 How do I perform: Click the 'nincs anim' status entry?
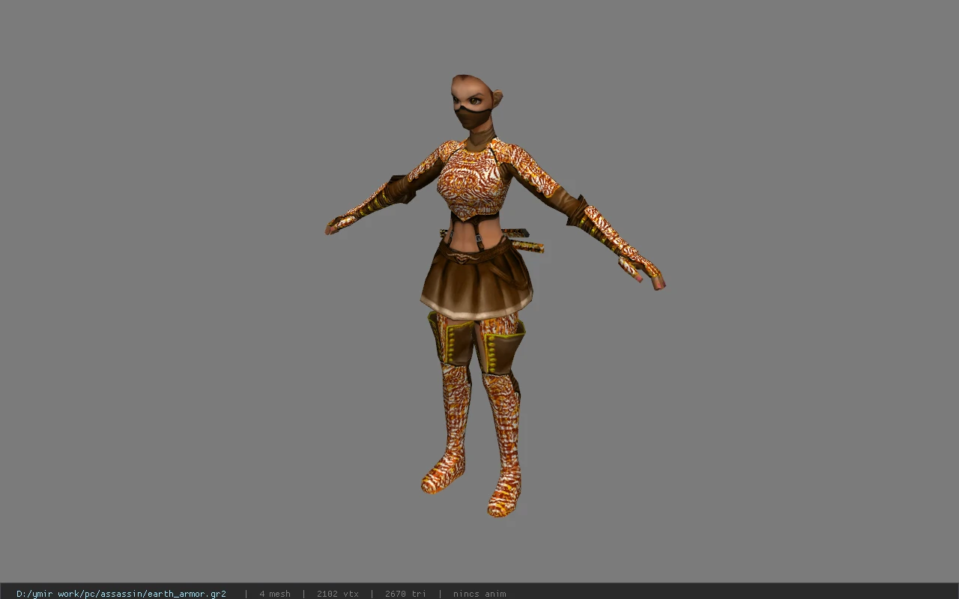click(479, 594)
